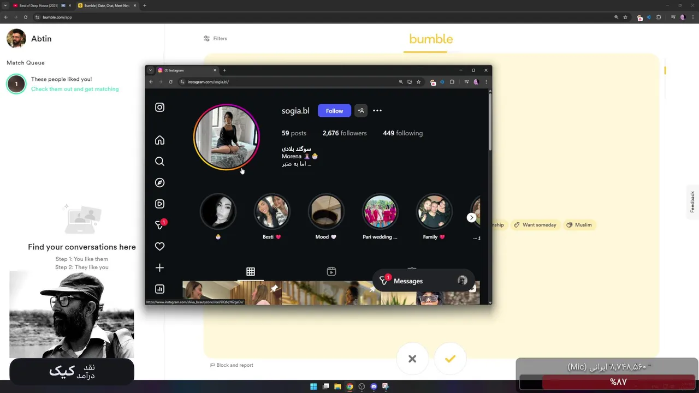Click Block and report link

232,365
